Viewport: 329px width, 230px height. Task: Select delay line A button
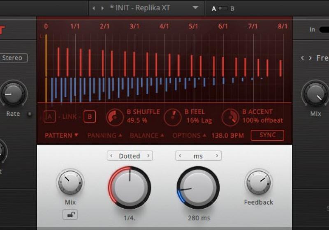tap(50, 117)
